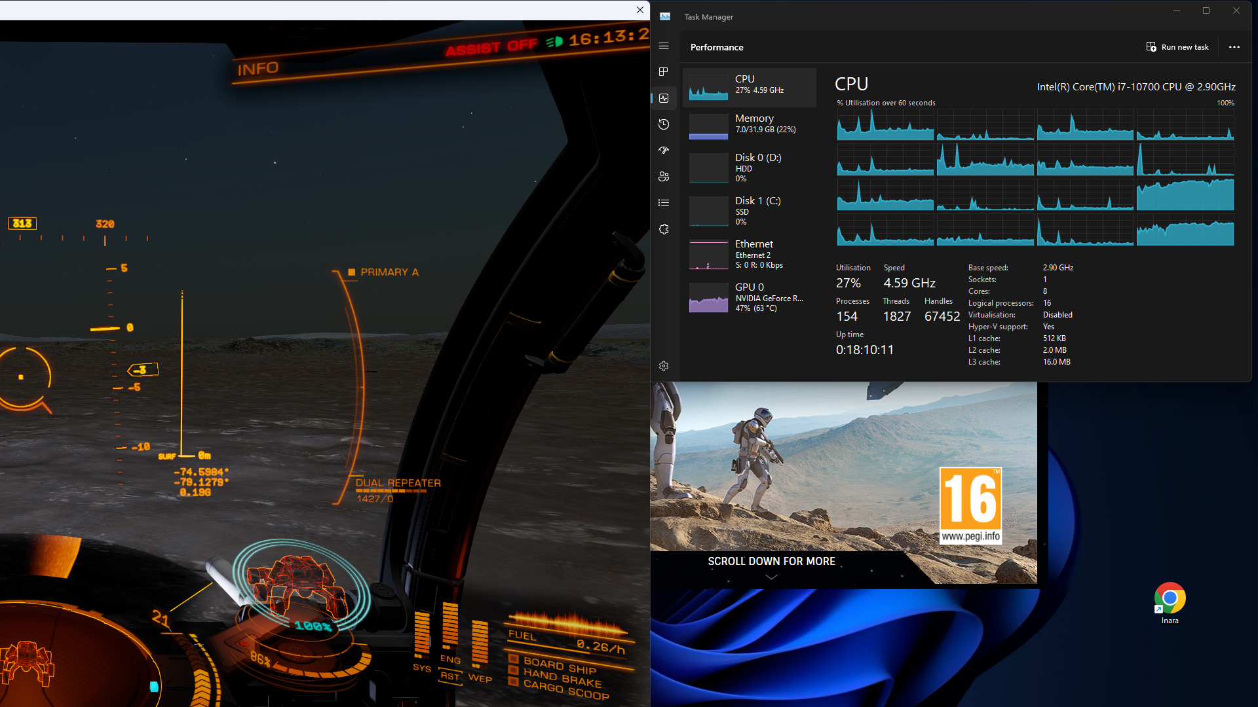1258x707 pixels.
Task: Click the GPU 0 mini graph thumbnail
Action: (708, 299)
